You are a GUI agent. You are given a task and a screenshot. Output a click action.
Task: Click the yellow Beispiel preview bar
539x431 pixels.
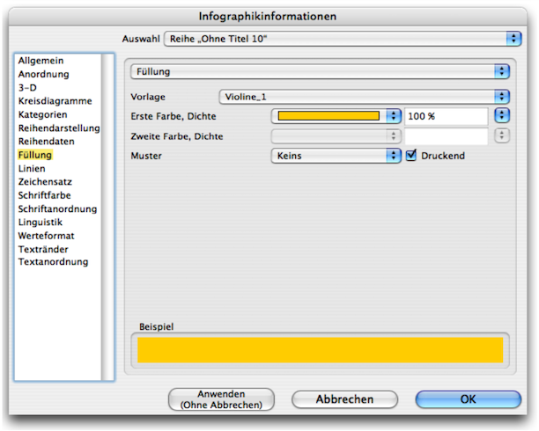(320, 350)
